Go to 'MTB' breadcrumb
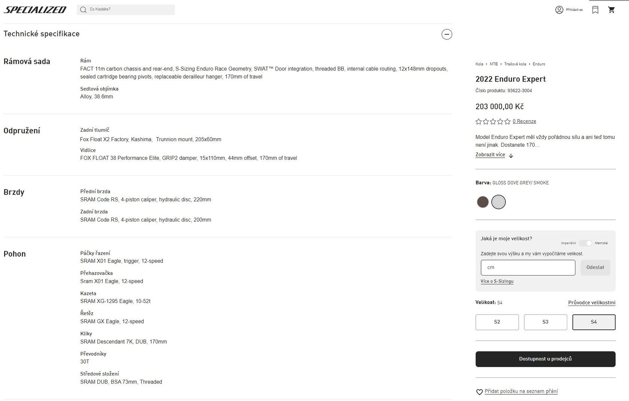 [494, 64]
